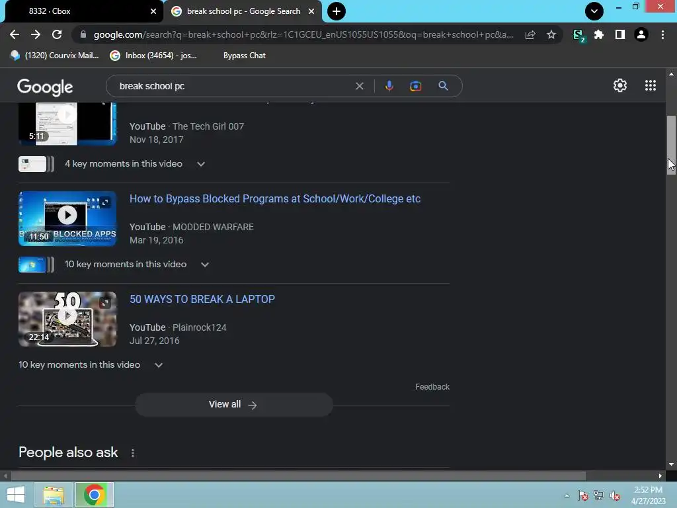Open the Inbox (34654) bookmark
Screen dimensions: 677x508
click(153, 56)
